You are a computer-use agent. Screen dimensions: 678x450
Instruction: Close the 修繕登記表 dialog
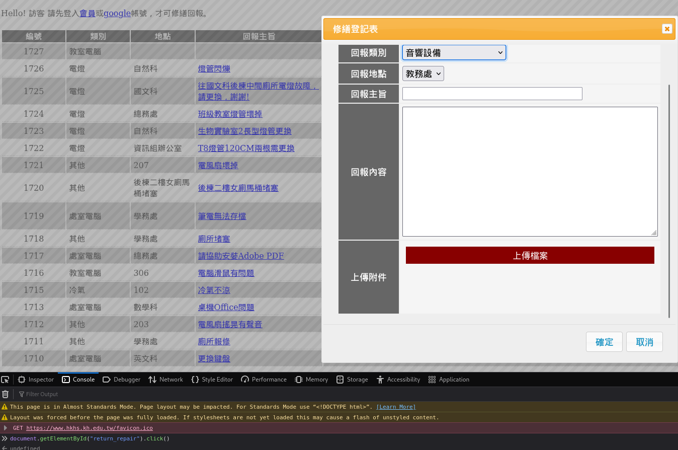tap(667, 29)
